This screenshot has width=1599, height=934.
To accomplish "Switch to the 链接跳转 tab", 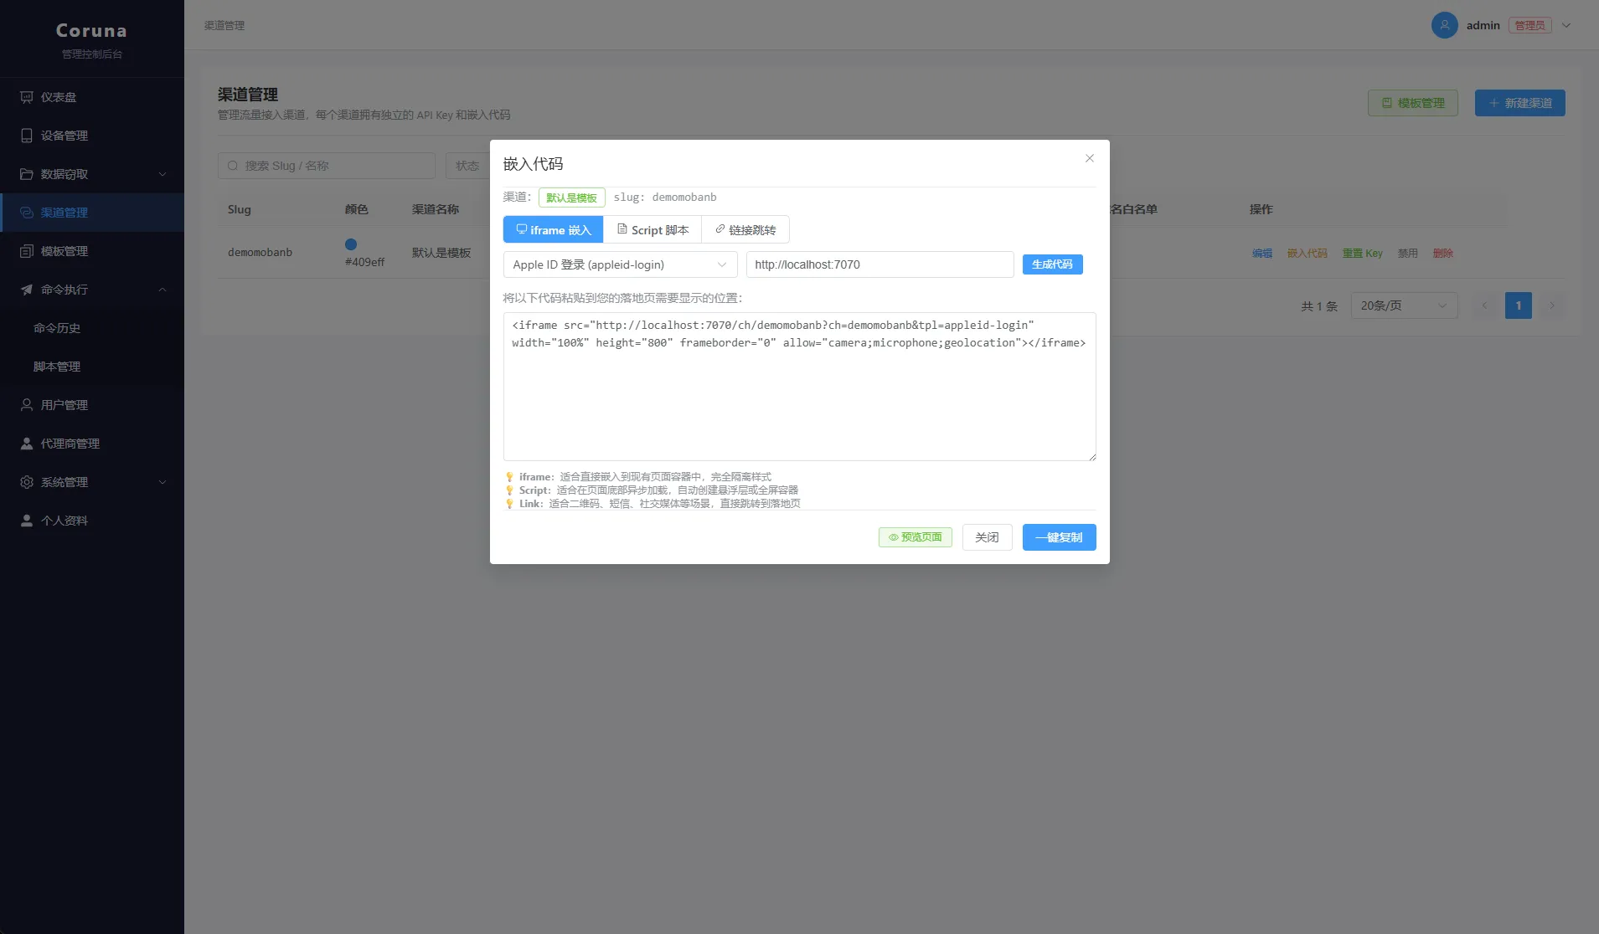I will (x=745, y=229).
